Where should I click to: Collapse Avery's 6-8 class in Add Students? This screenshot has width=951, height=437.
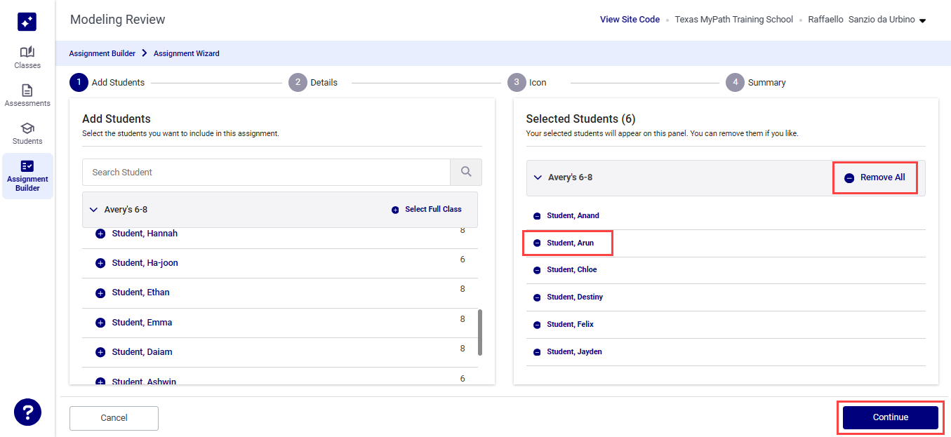tap(93, 210)
